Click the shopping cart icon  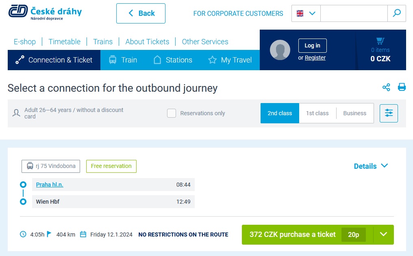[380, 41]
